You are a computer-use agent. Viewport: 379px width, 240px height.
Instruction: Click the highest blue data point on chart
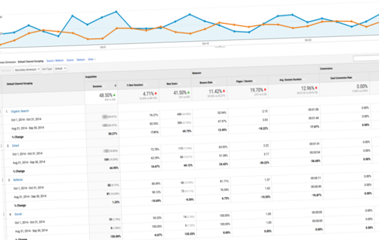[x=116, y=11]
